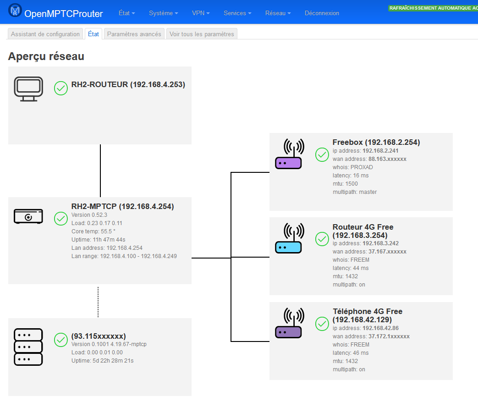
Task: Click the RH2-ROUTEUR monitor icon
Action: (28, 89)
